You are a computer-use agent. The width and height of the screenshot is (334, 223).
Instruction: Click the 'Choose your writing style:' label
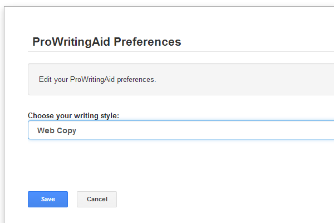point(73,115)
